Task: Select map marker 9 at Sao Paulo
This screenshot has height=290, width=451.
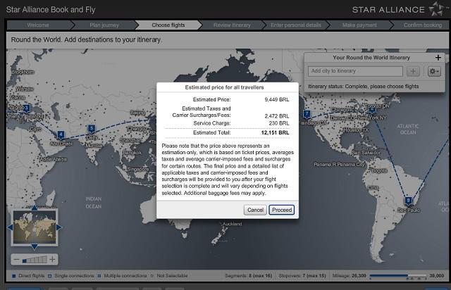Action: point(408,201)
